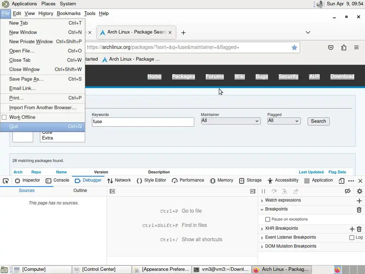Open the list all tabs chevron
365x274 pixels.
(308, 32)
